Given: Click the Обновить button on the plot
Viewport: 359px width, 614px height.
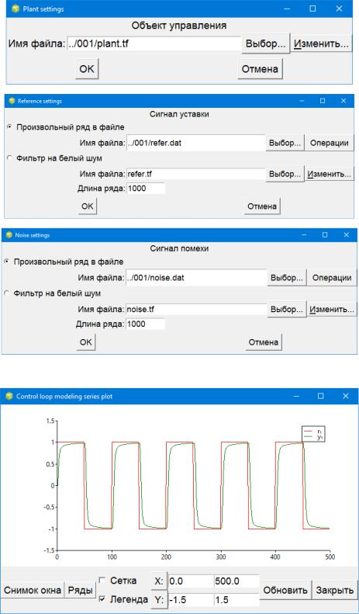Looking at the screenshot, I should pos(286,590).
